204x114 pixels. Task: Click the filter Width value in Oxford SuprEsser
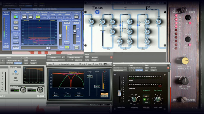(x=16, y=38)
